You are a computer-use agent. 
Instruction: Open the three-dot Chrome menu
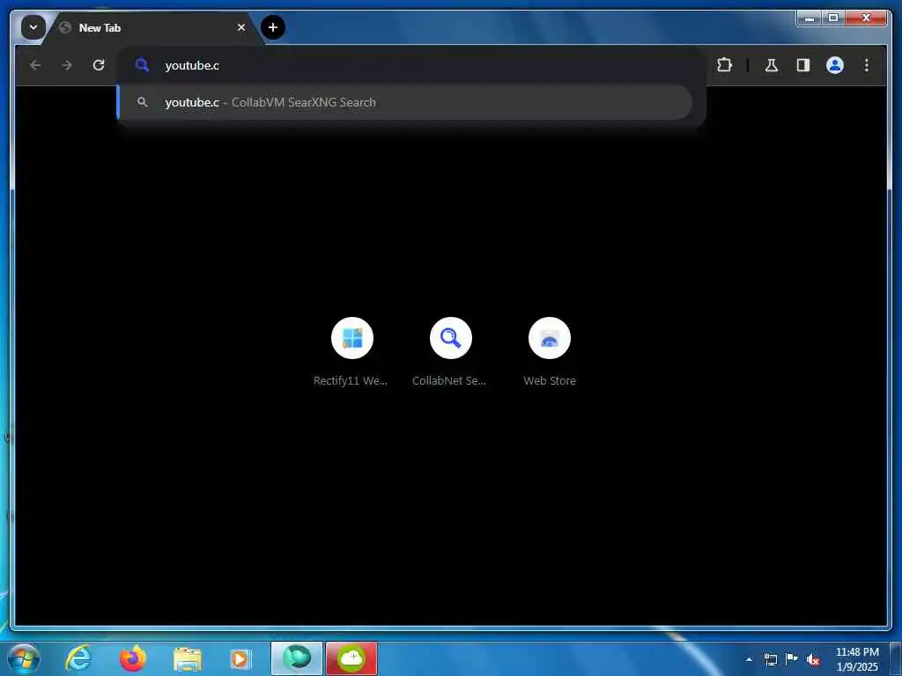click(x=867, y=65)
